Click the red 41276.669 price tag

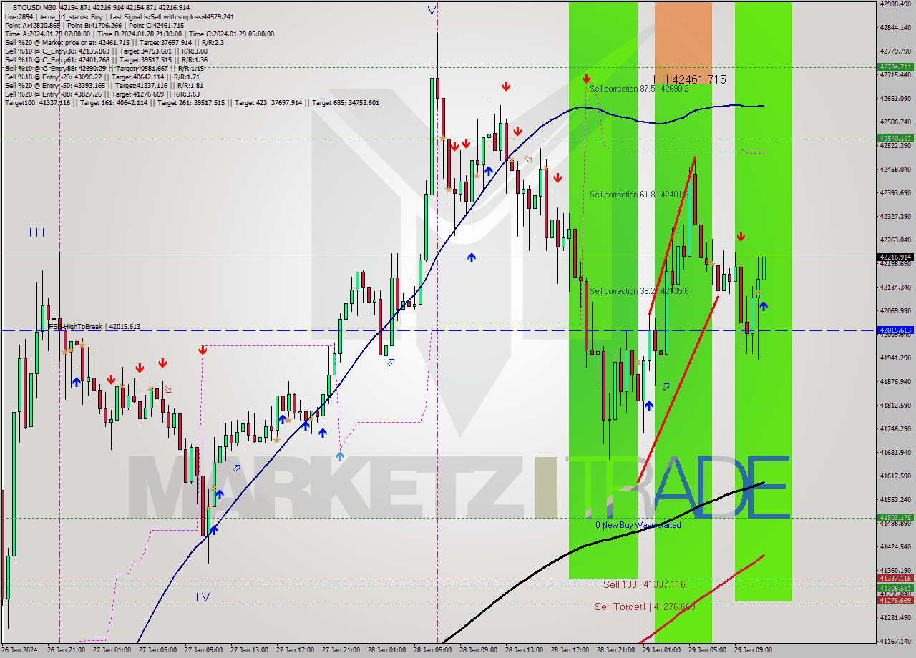[x=895, y=601]
